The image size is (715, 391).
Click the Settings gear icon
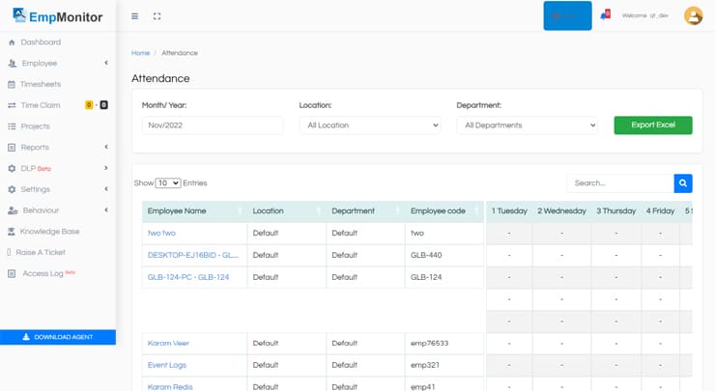coord(12,189)
